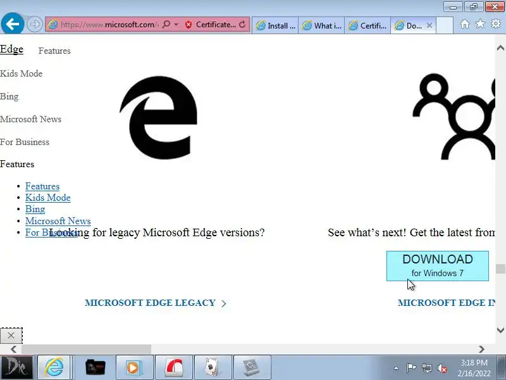506x380 pixels.
Task: Open the Microsoft News bullet link
Action: point(58,220)
